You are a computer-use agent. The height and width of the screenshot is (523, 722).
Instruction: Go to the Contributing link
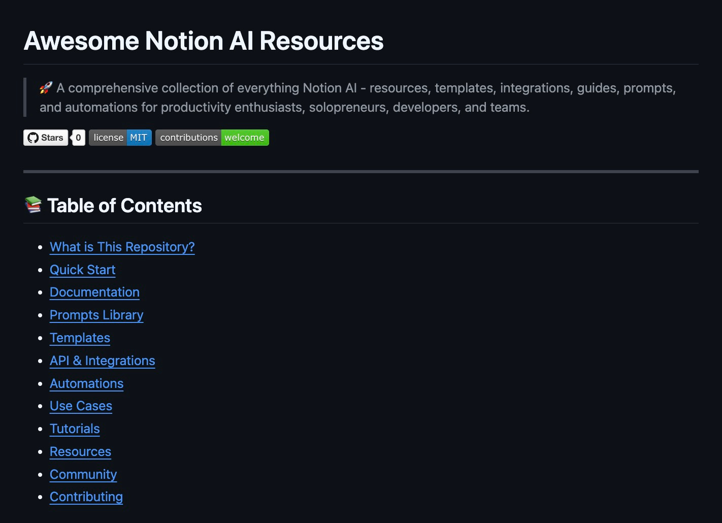tap(86, 497)
